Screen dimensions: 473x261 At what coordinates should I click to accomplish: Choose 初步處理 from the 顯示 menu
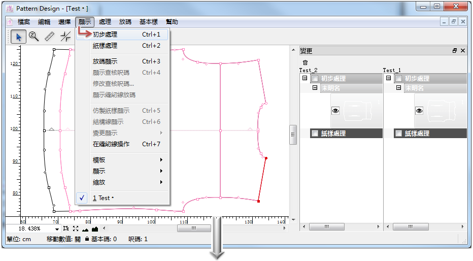(105, 35)
